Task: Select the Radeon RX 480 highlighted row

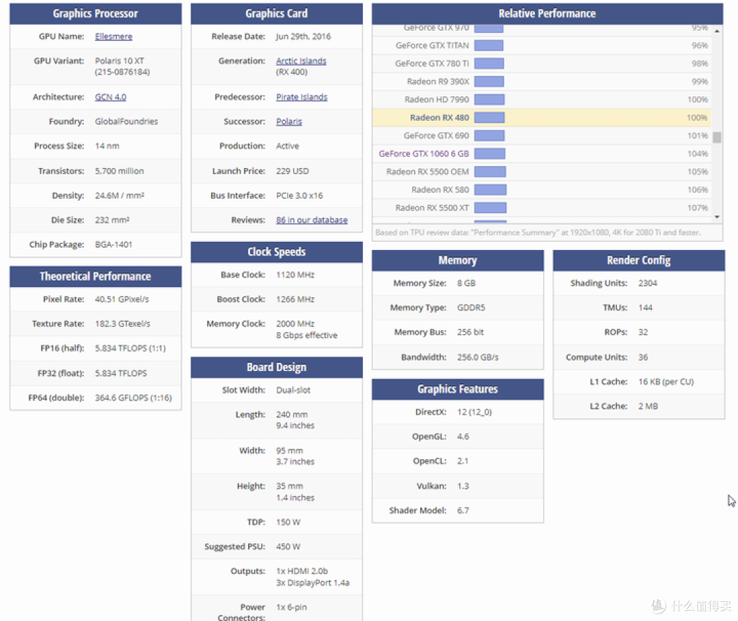Action: tap(542, 118)
